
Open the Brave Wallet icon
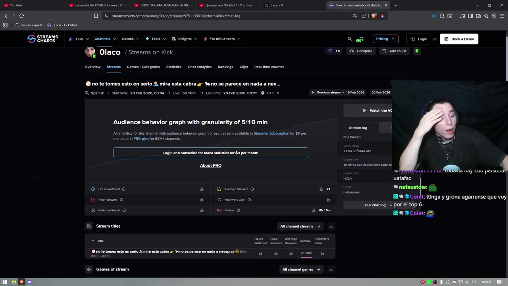point(478,16)
